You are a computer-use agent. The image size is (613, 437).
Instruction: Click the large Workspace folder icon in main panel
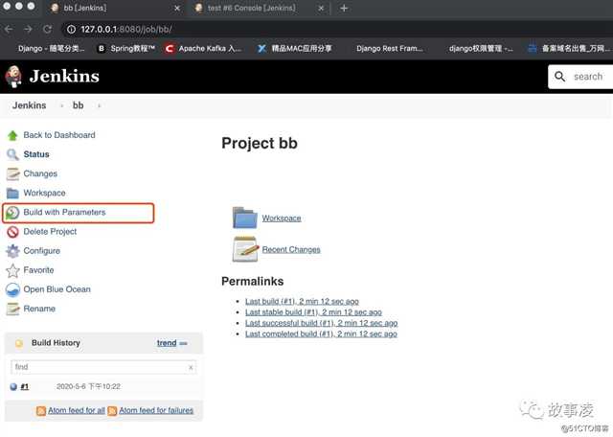coord(245,218)
